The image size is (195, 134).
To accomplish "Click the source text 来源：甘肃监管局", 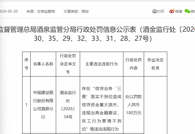I will click(x=41, y=11).
